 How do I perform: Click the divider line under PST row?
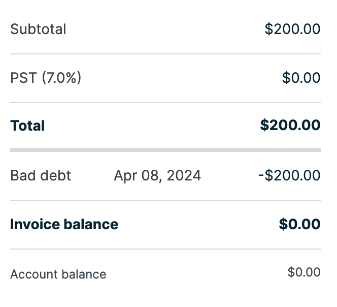pos(165,103)
